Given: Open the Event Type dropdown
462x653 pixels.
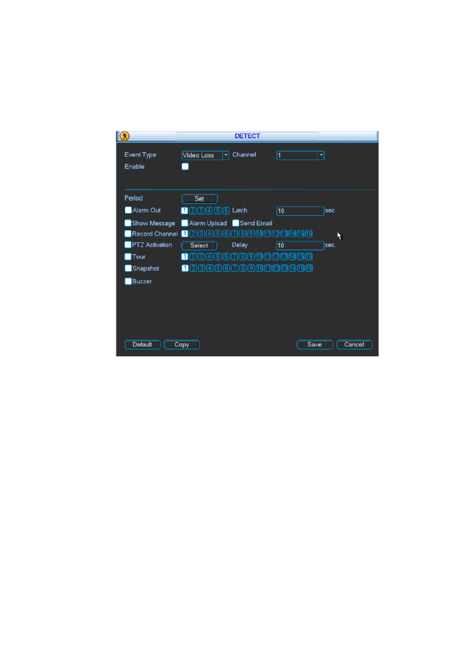Looking at the screenshot, I should pyautogui.click(x=205, y=155).
